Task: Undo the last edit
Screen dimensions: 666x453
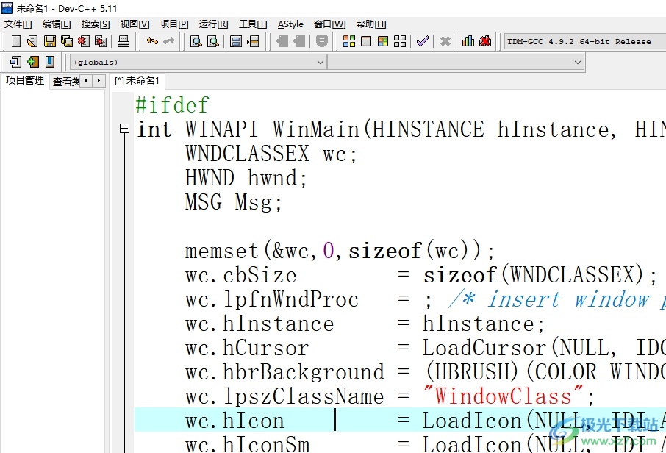Action: [x=151, y=41]
